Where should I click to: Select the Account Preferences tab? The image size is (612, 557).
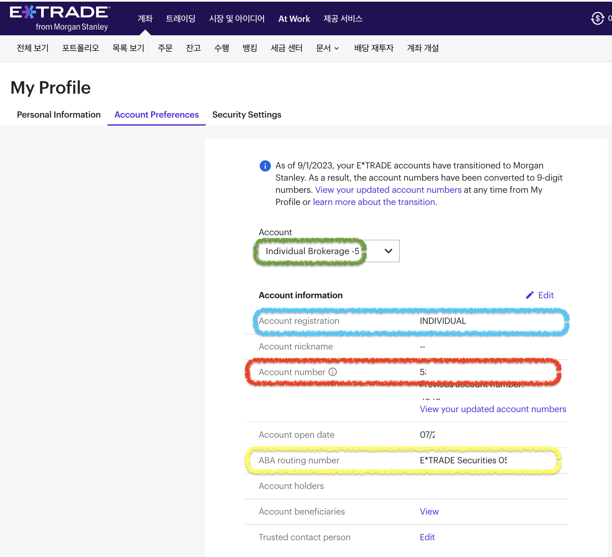coord(157,115)
